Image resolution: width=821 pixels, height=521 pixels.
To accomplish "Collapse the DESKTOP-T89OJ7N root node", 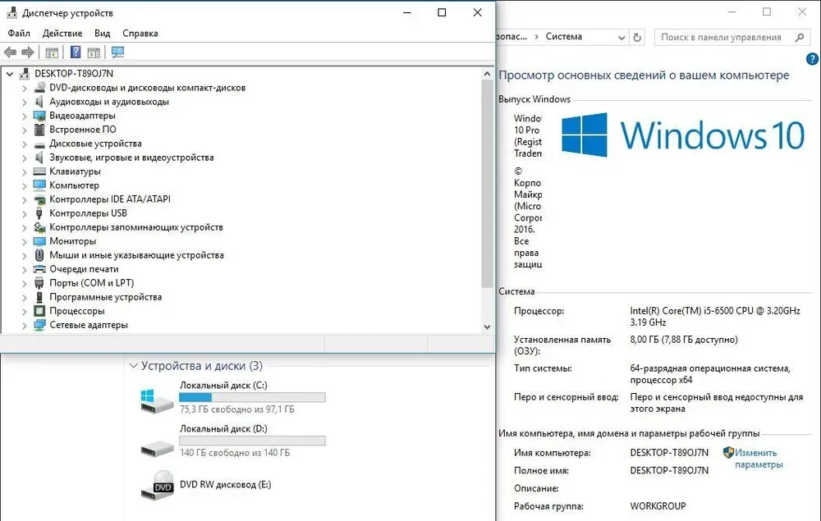I will (10, 74).
